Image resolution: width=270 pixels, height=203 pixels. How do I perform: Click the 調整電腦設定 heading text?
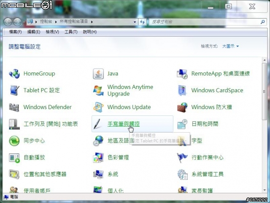point(24,47)
